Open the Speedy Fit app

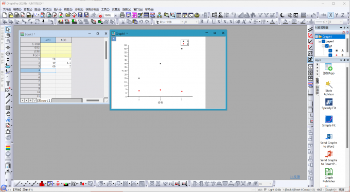click(x=328, y=104)
